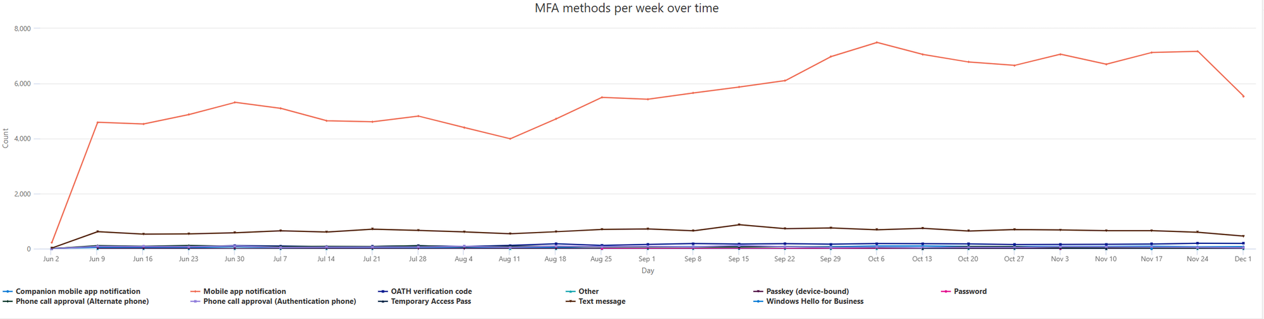Image resolution: width=1264 pixels, height=319 pixels.
Task: Click the Text message data point at Sep 15
Action: coord(739,224)
